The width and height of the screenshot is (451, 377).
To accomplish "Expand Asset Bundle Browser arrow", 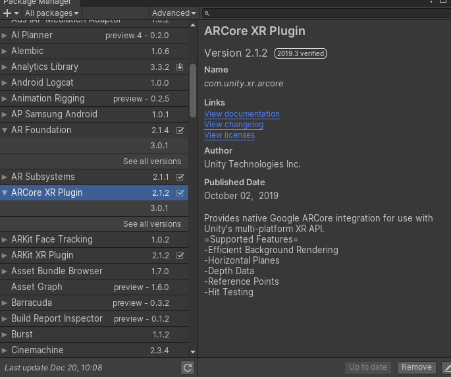I will pyautogui.click(x=5, y=272).
